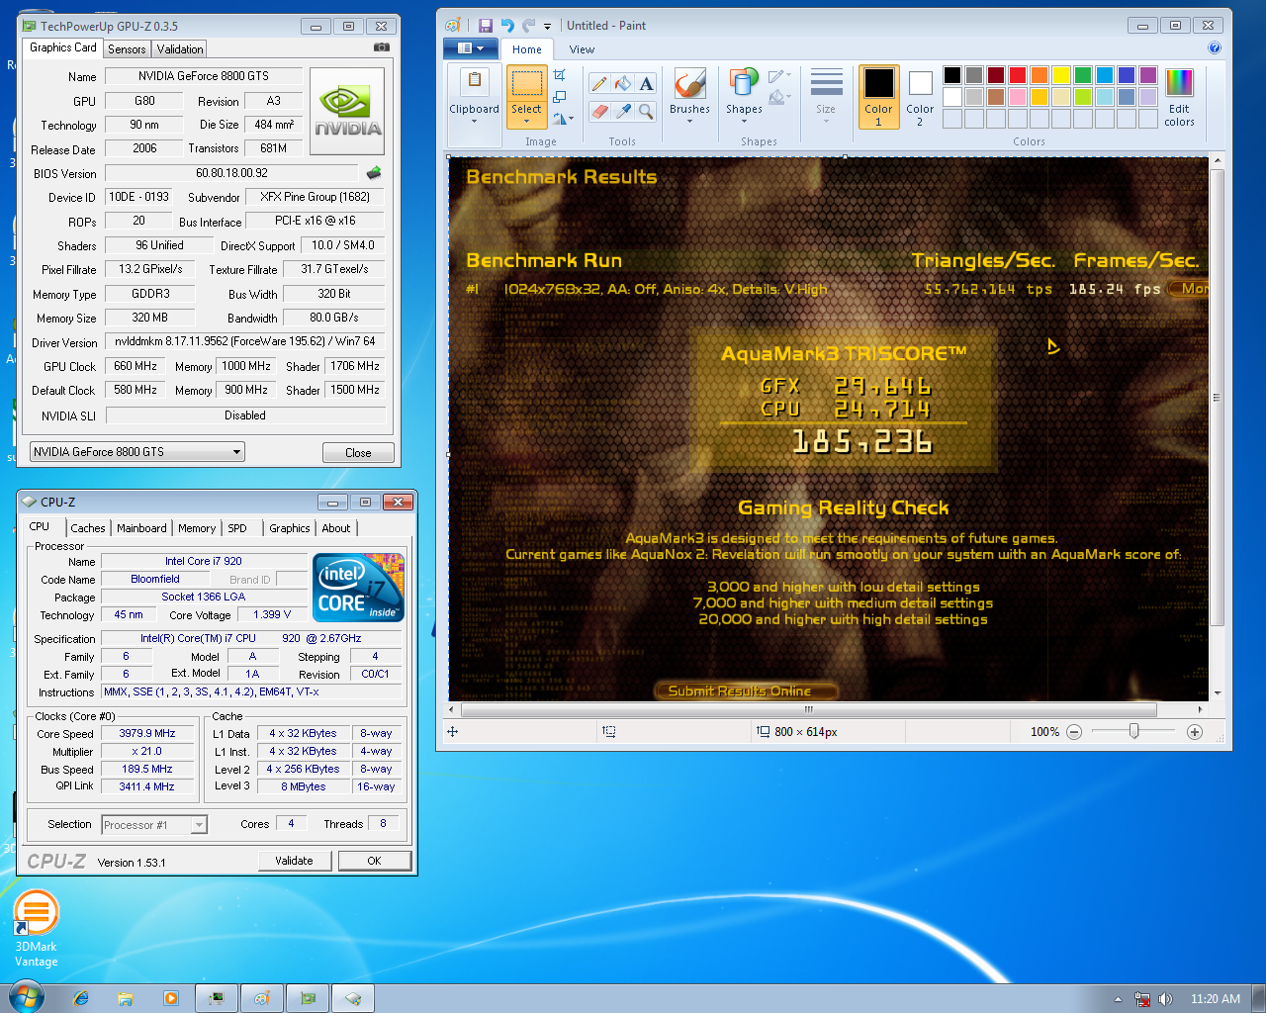
Task: Open the Mainboard tab in CPU-Z
Action: (141, 528)
